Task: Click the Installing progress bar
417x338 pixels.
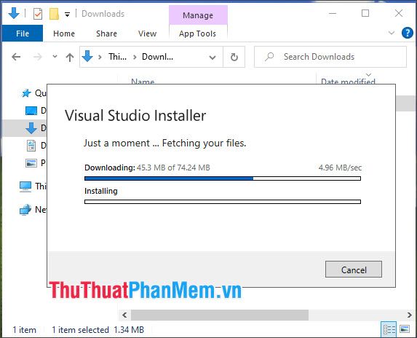Action: pyautogui.click(x=223, y=202)
